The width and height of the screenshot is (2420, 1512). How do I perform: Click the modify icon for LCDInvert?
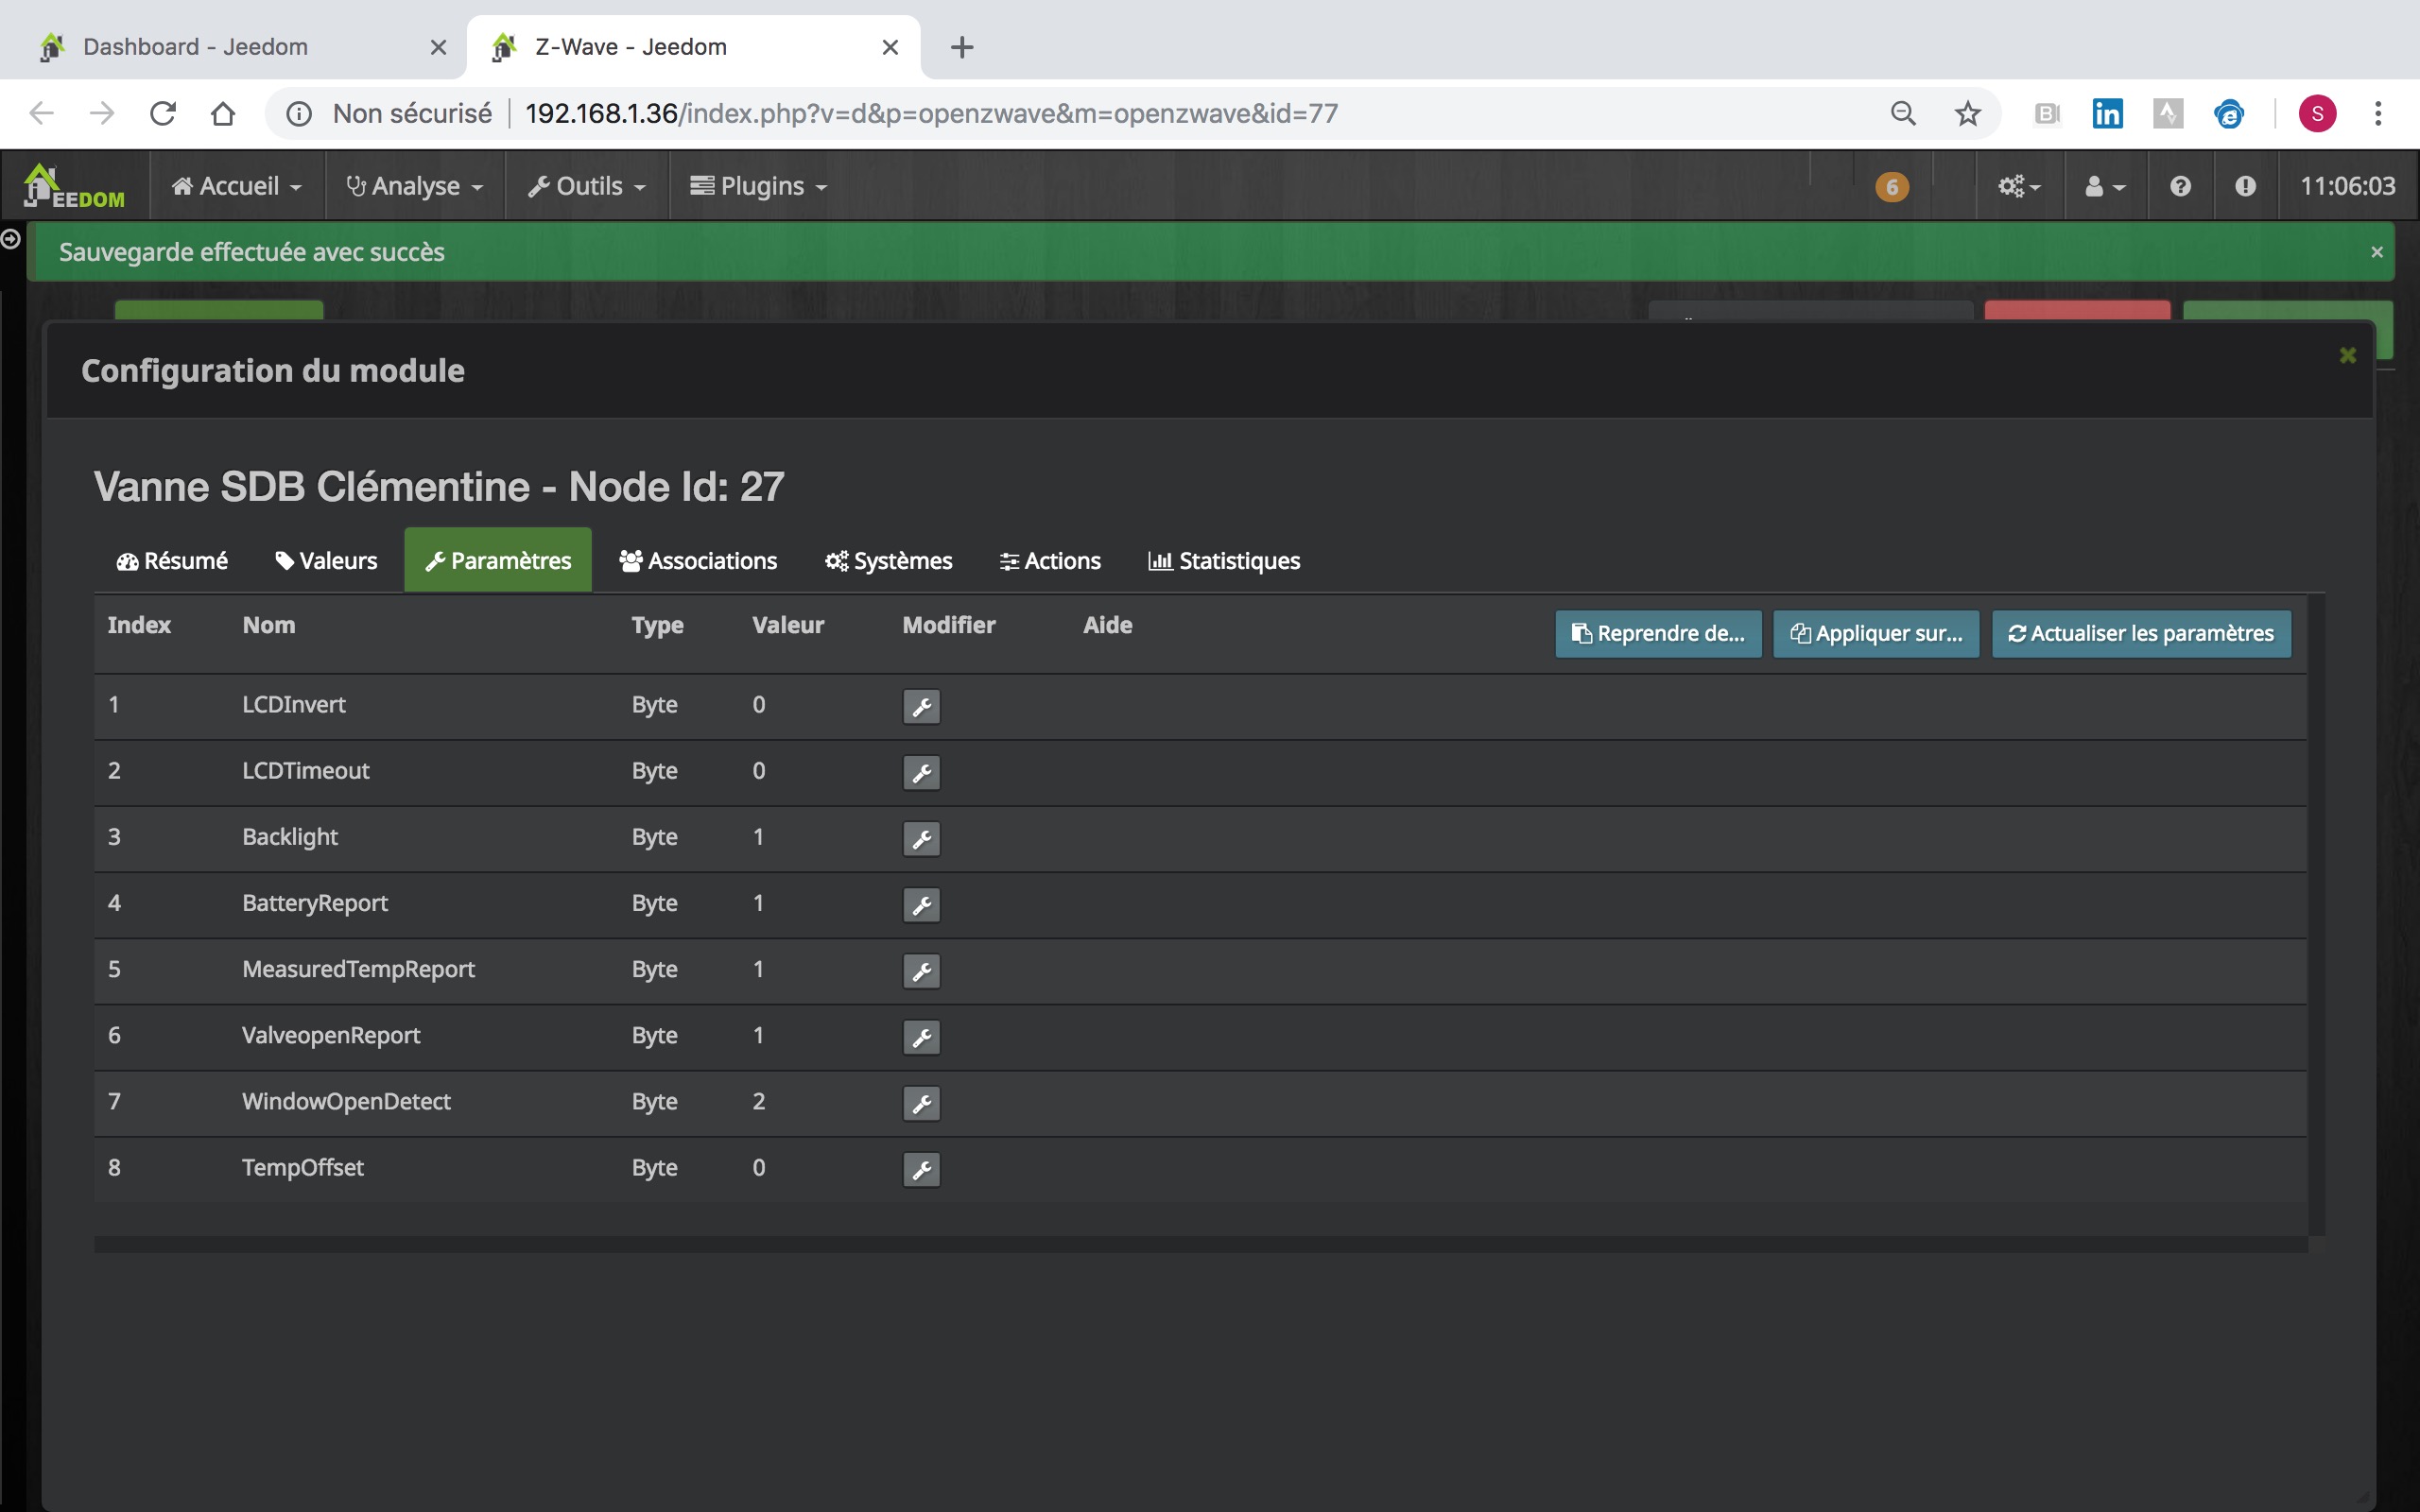920,706
